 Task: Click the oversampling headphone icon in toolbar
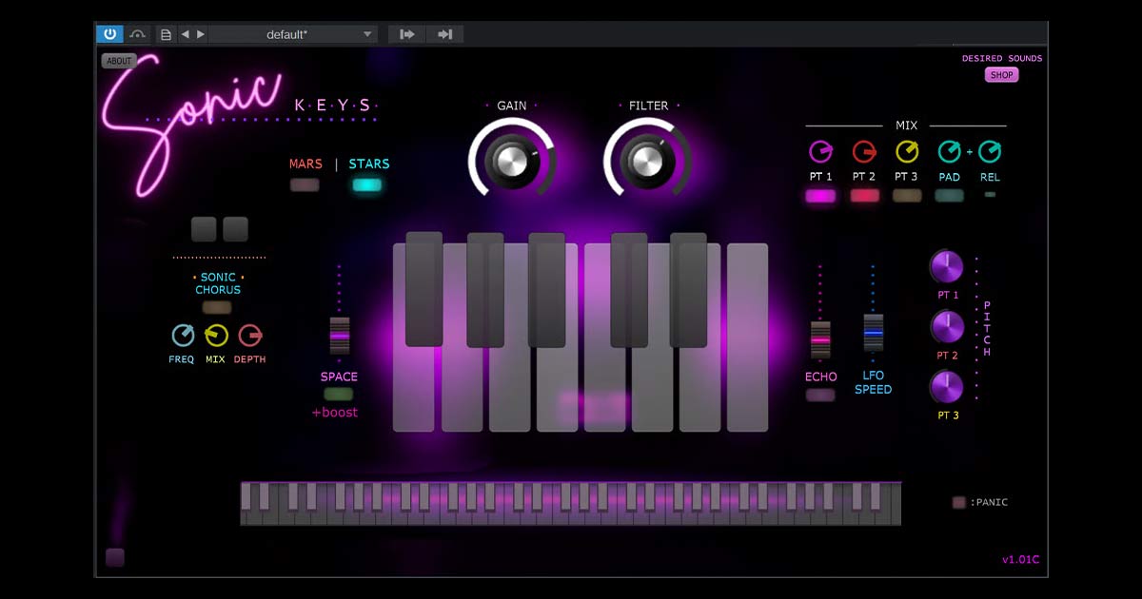pos(136,33)
